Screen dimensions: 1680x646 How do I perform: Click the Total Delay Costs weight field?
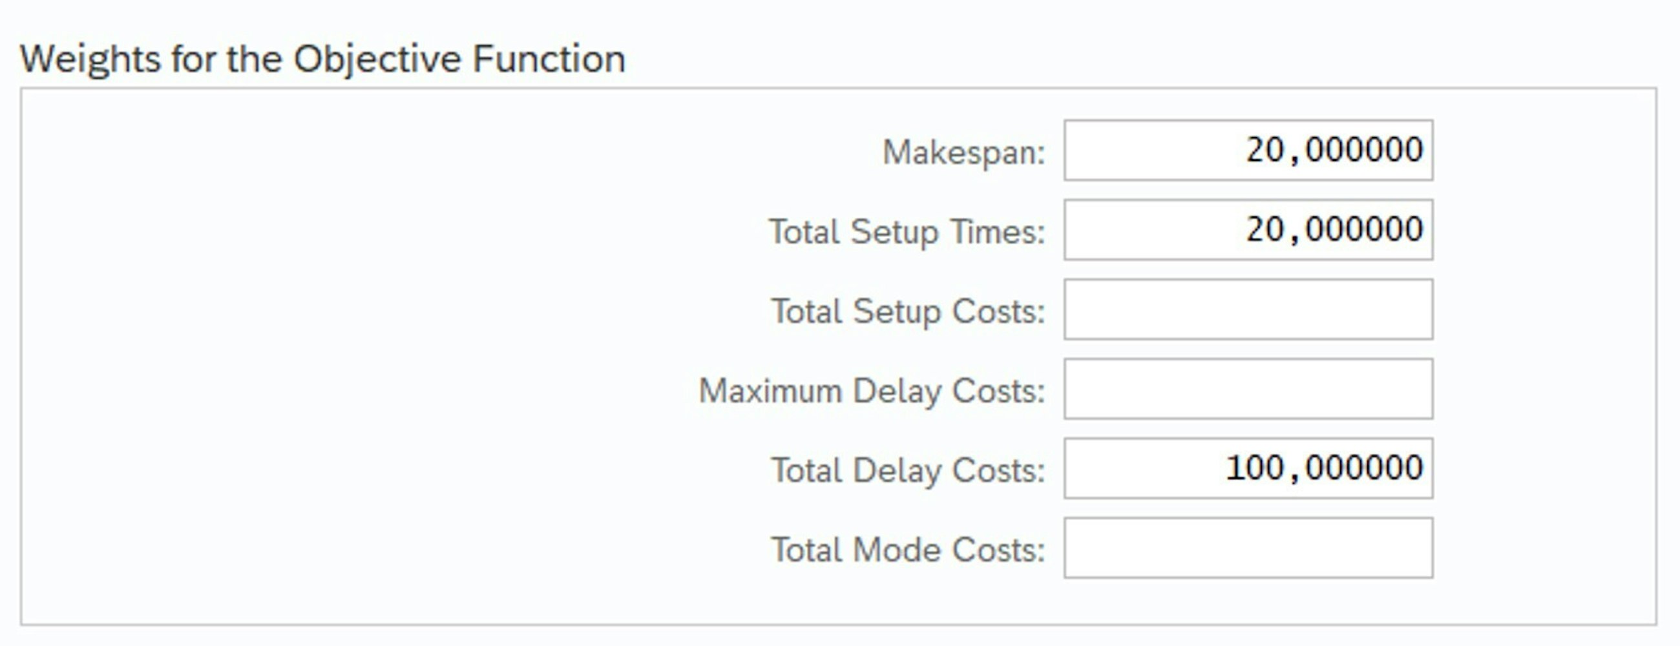click(x=1247, y=468)
